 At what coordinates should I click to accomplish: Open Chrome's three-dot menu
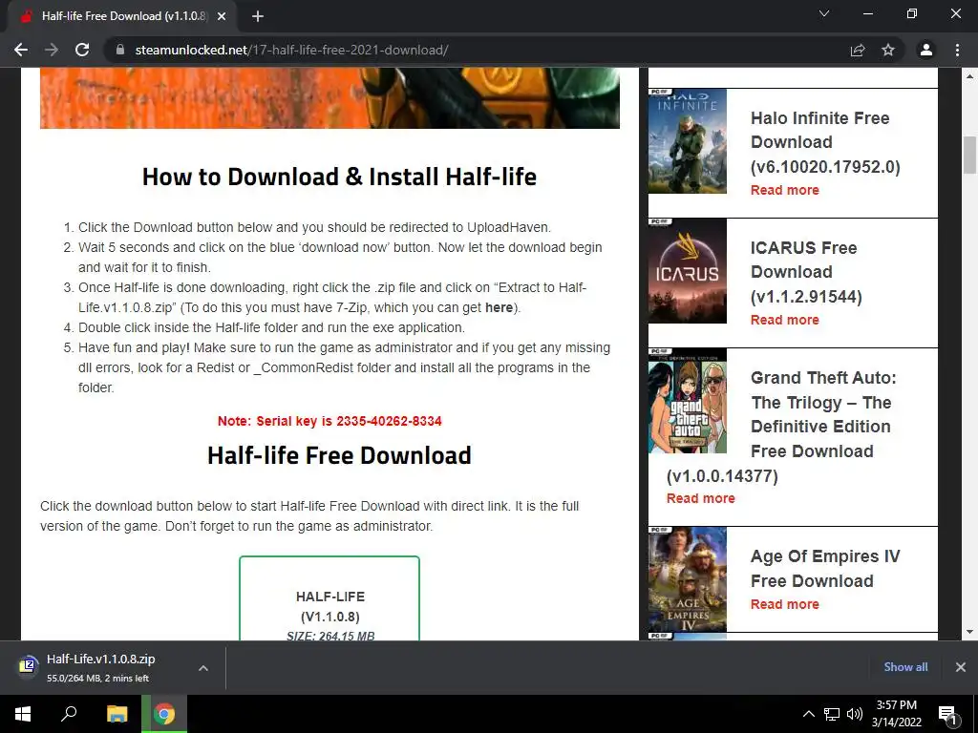point(957,50)
